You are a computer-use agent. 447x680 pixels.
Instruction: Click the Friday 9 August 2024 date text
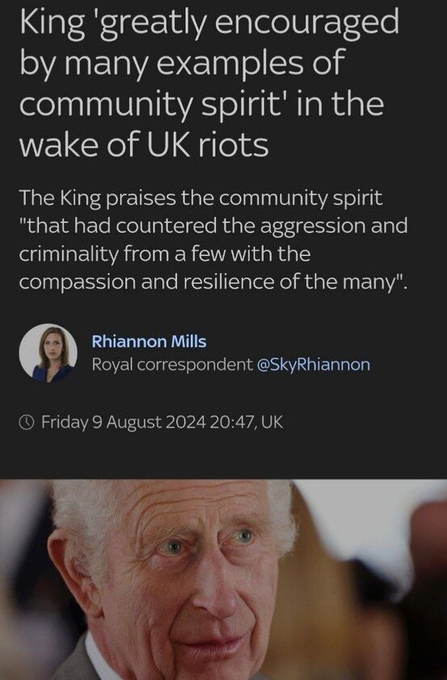click(124, 422)
